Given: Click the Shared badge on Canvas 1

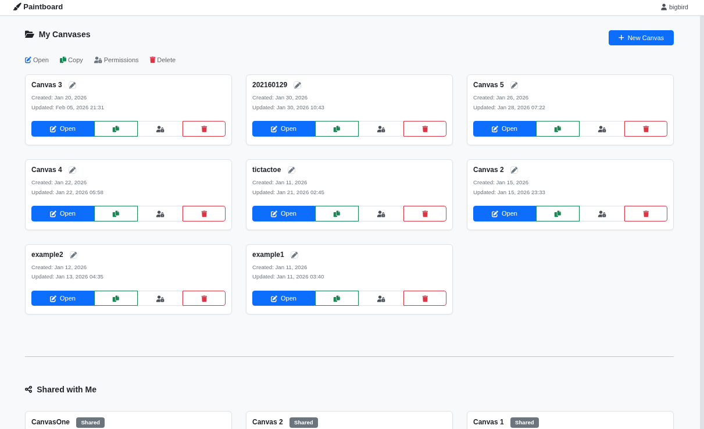Looking at the screenshot, I should pos(524,423).
